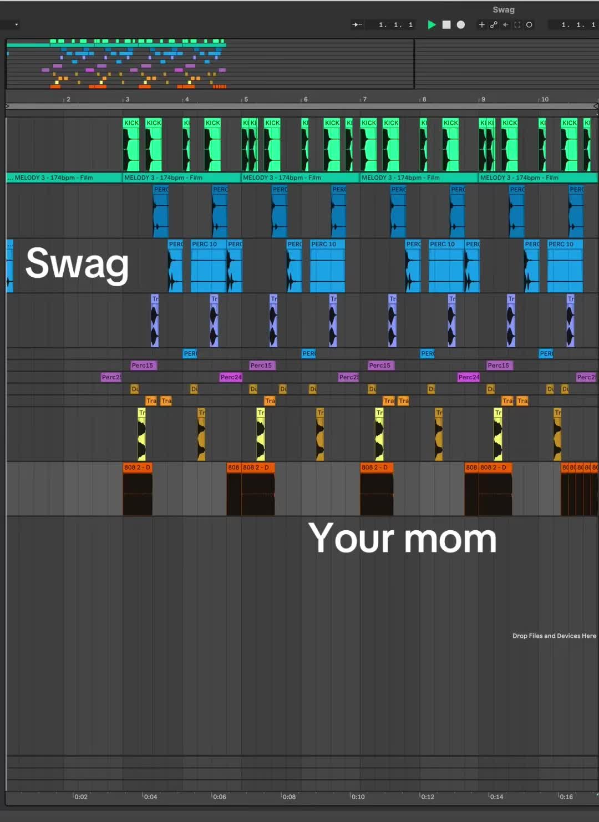Click the Drop Files and Devices Here area

(554, 636)
